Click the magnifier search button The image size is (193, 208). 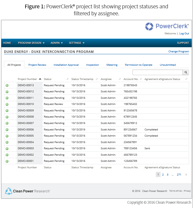tap(186, 72)
